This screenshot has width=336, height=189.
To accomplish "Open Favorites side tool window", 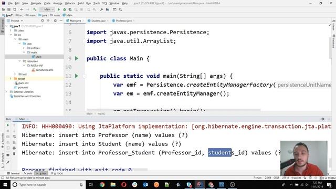I will 2,140.
